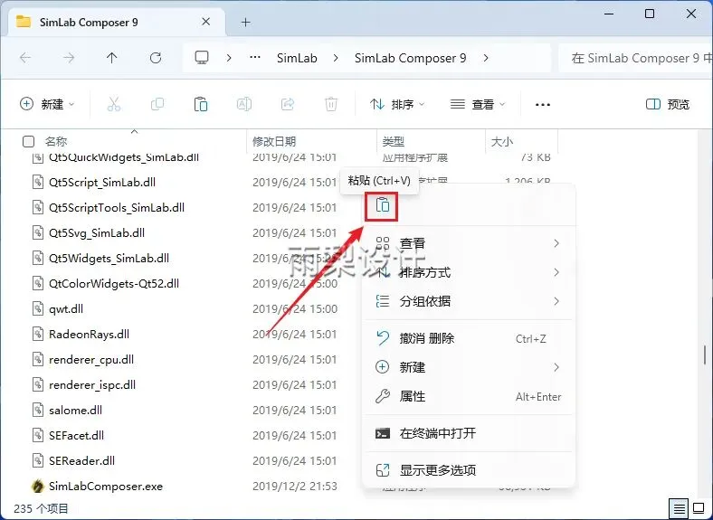
Task: Click the vertical scrollbar thumb of the file list
Action: click(x=704, y=355)
